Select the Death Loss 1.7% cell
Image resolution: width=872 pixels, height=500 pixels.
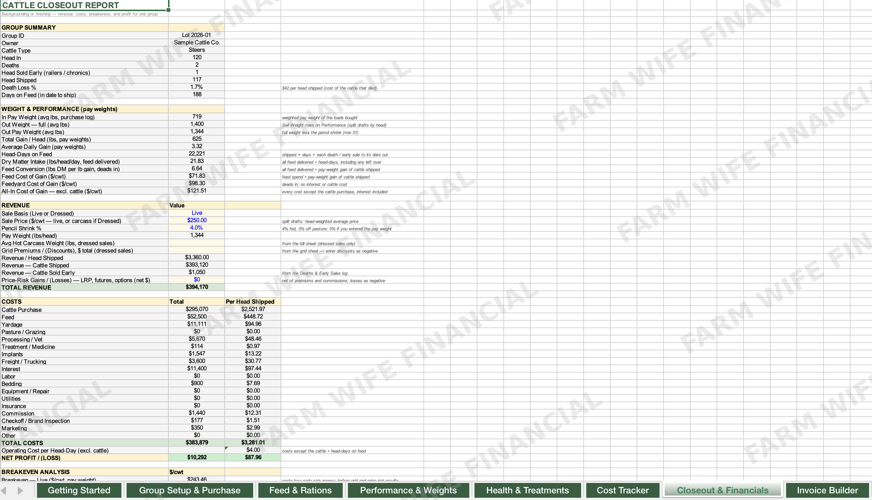(197, 87)
